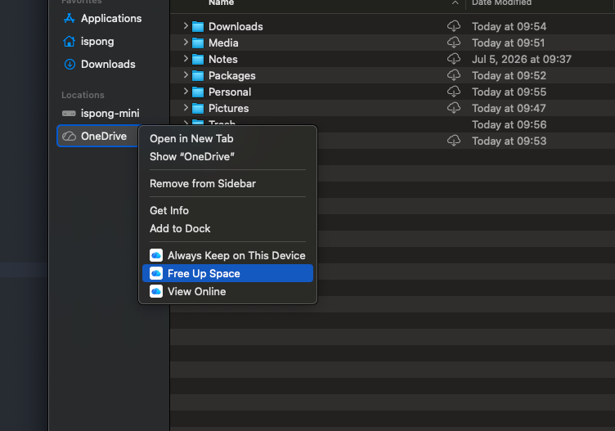Viewport: 615px width, 431px height.
Task: Click the cloud icon beside OneDrive in sidebar
Action: (x=69, y=136)
